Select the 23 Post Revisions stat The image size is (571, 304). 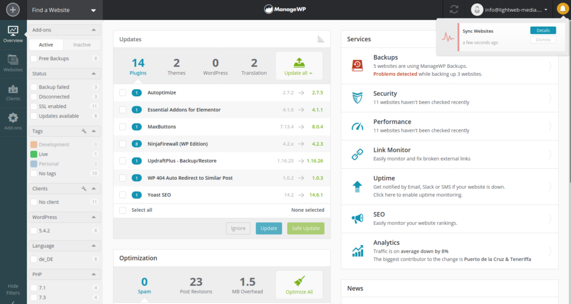pyautogui.click(x=196, y=285)
